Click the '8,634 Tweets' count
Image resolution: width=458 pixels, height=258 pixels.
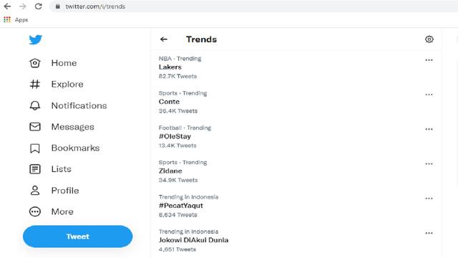tap(178, 215)
